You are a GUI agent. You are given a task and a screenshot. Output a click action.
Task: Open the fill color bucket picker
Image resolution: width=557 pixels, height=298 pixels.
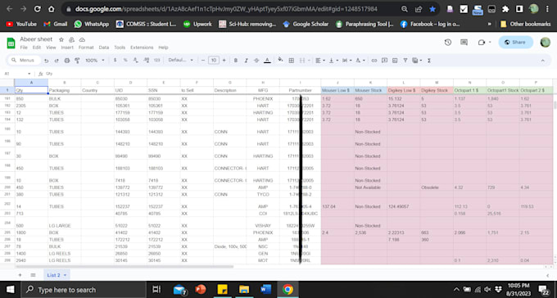point(281,60)
